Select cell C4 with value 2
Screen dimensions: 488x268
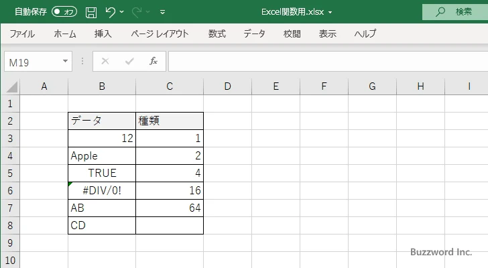coord(170,155)
